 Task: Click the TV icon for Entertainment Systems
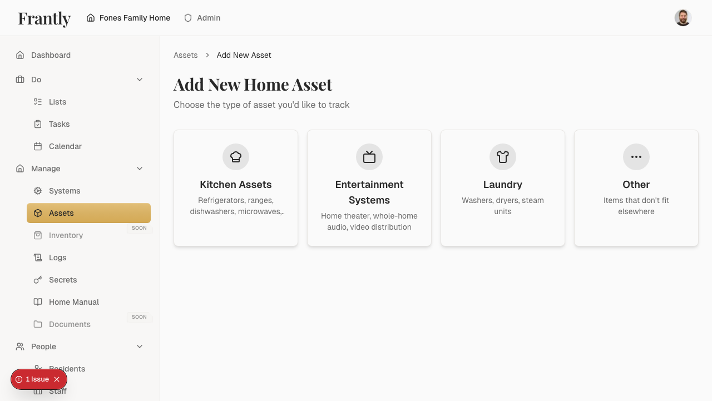pyautogui.click(x=369, y=156)
